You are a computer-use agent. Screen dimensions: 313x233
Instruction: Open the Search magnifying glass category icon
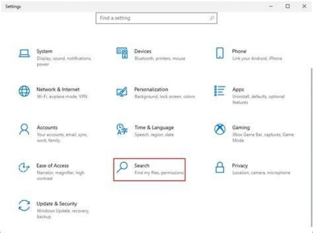click(x=122, y=167)
